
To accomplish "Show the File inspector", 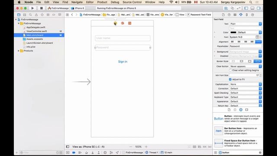I will (223, 15).
